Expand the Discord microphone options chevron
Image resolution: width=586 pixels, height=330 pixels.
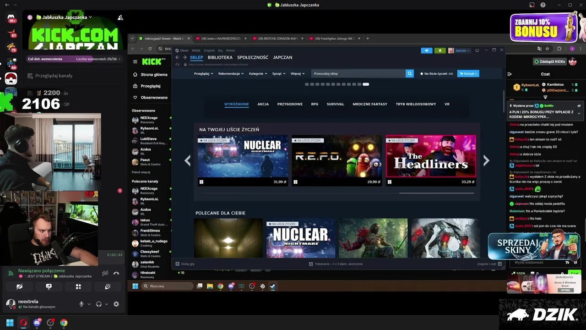(89, 304)
